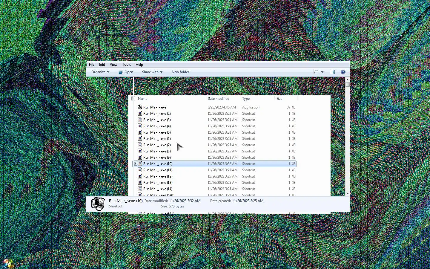The image size is (430, 269).
Task: Open the view options dropdown arrow
Action: tap(322, 72)
